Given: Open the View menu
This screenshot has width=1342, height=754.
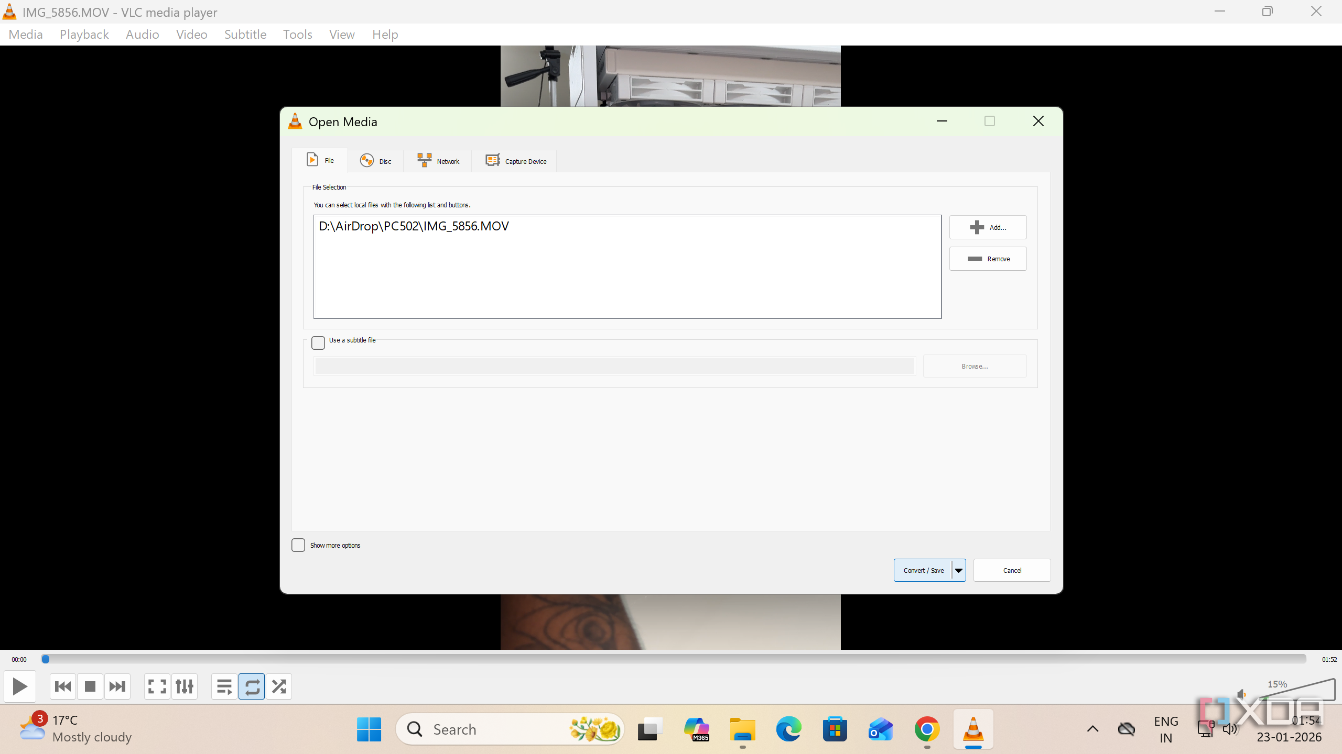Looking at the screenshot, I should (342, 35).
